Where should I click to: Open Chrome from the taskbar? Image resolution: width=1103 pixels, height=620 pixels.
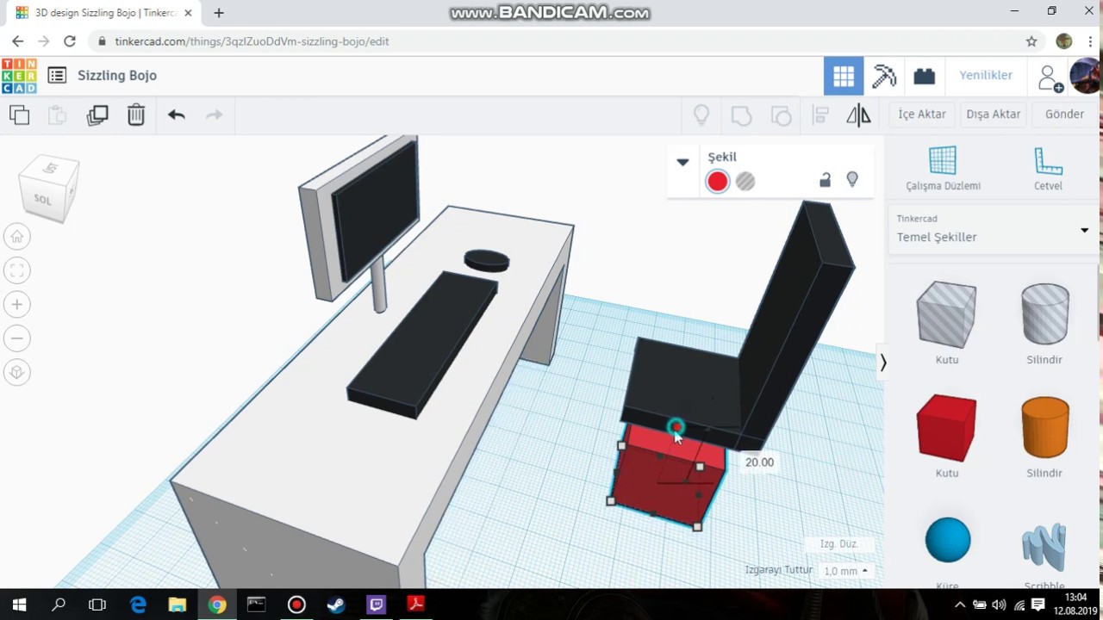point(217,604)
